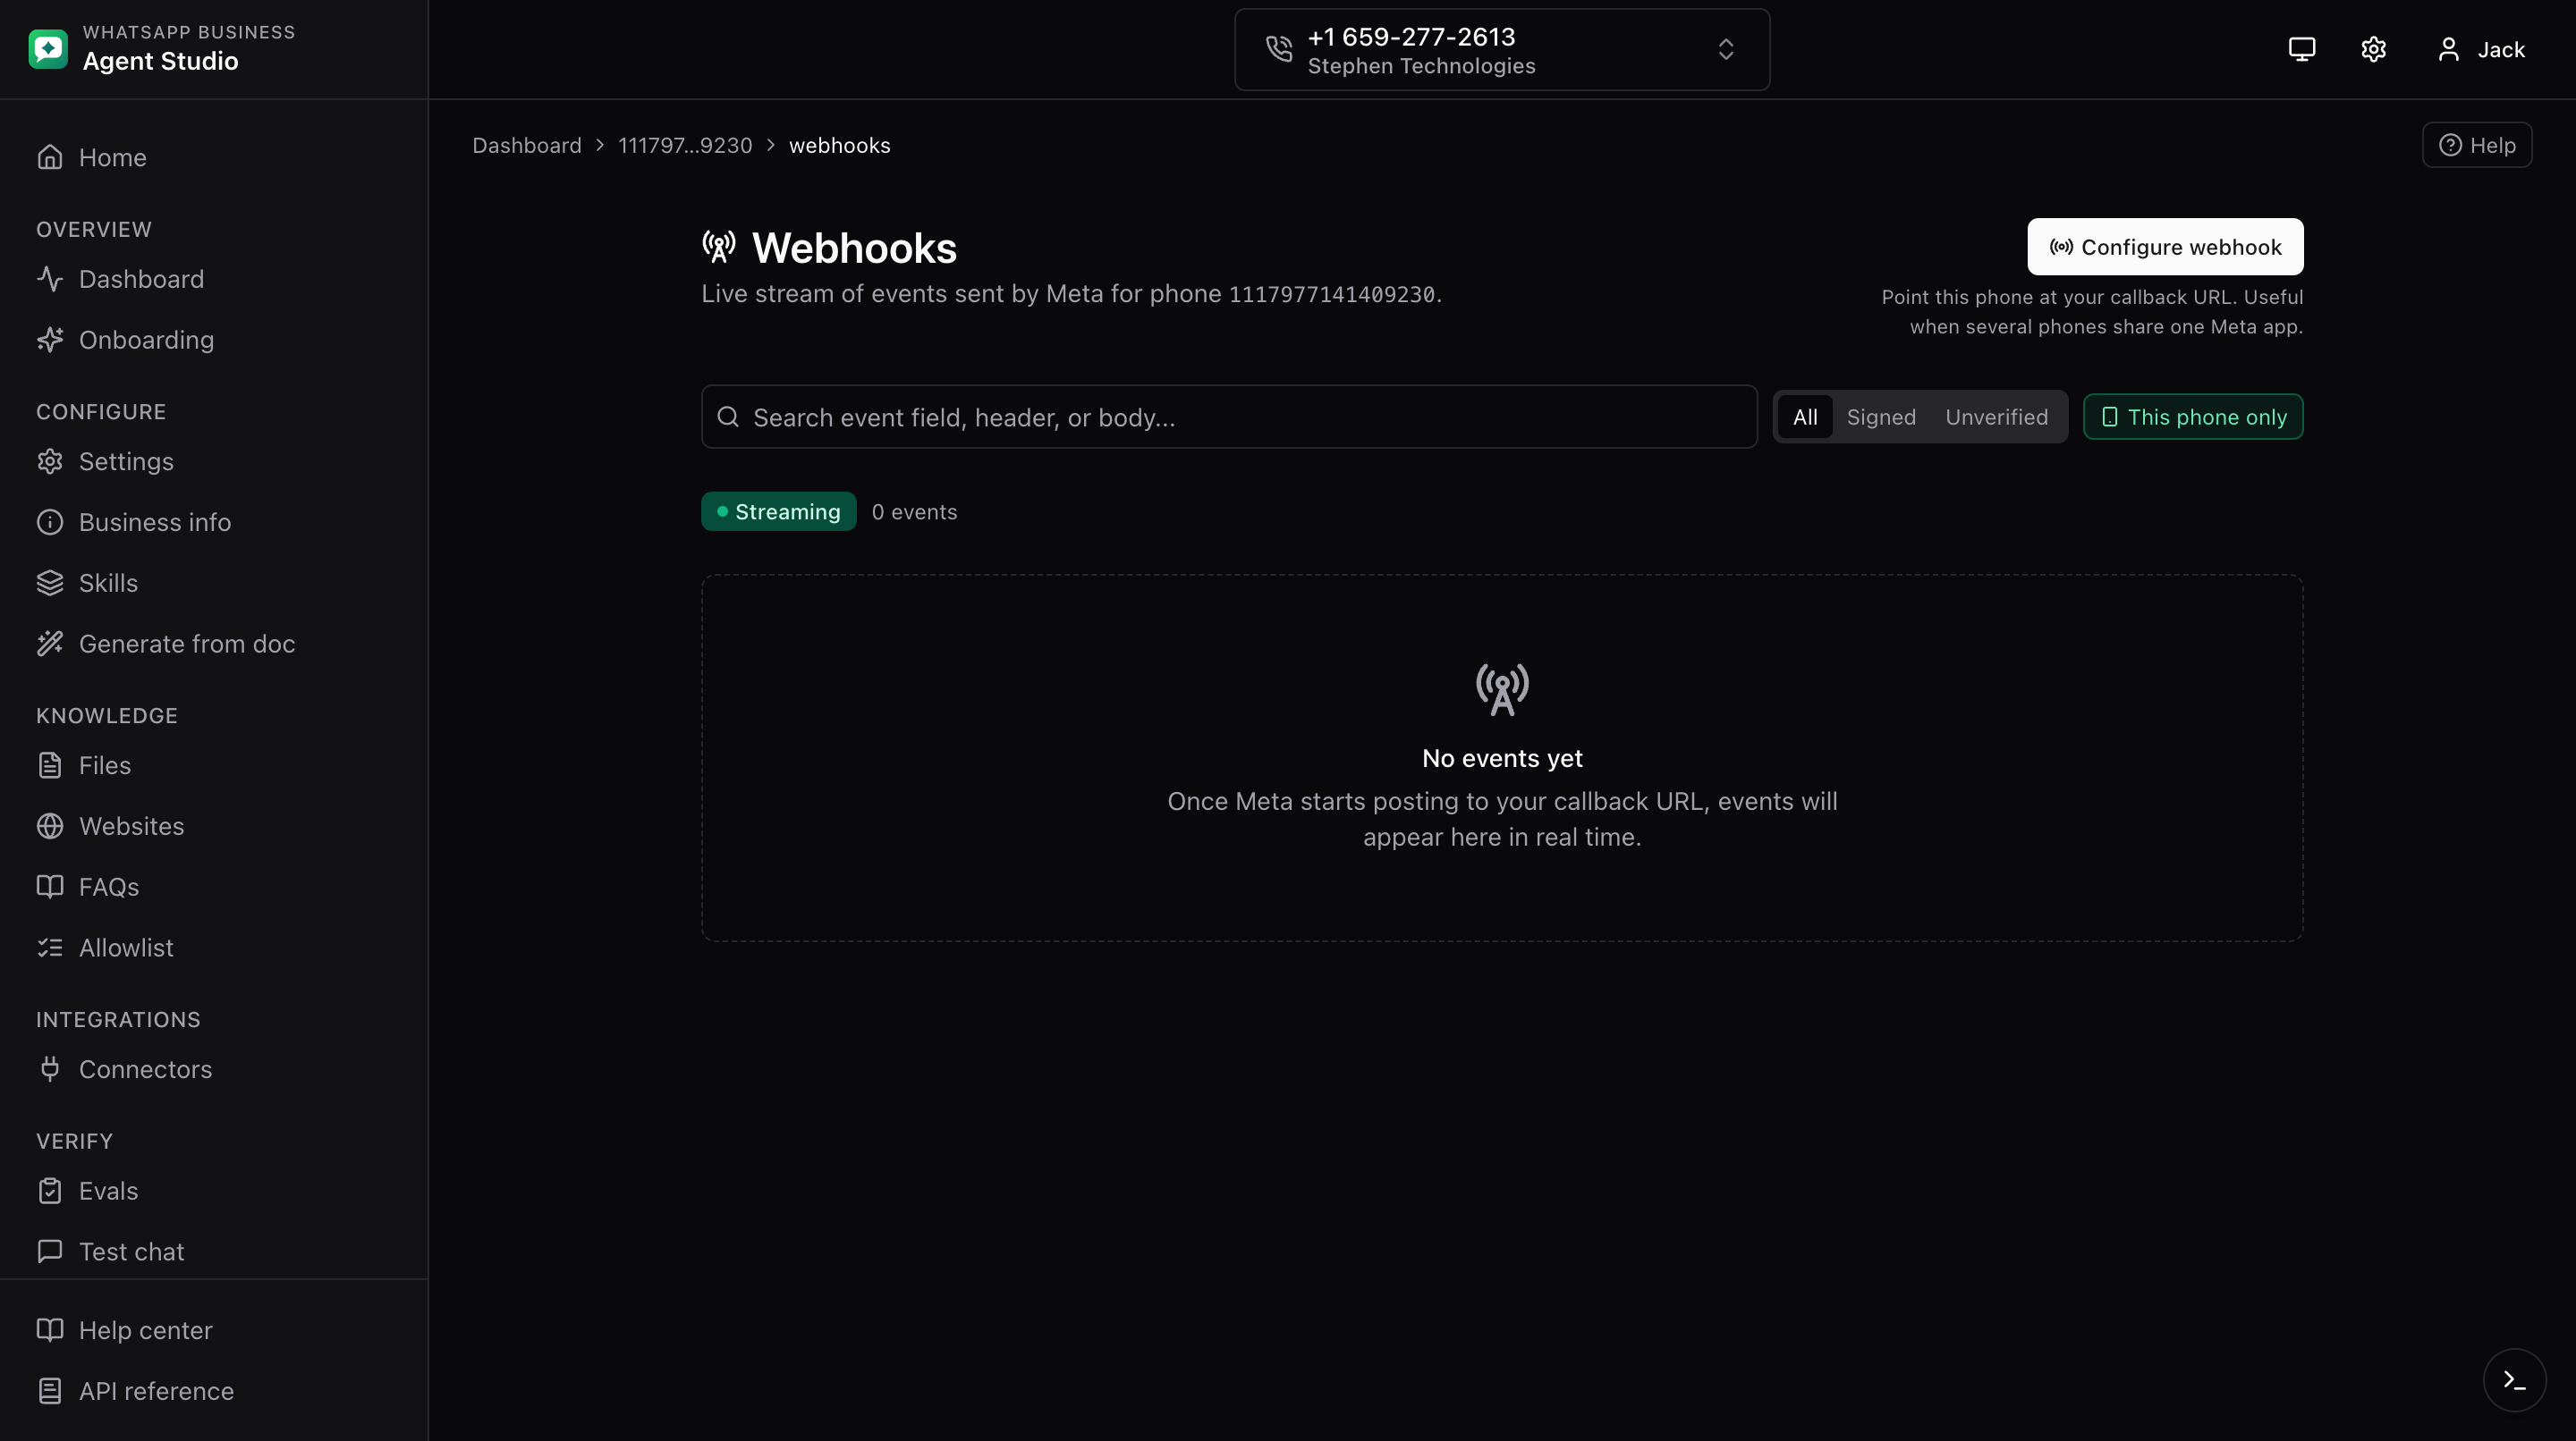Click the FAQs book icon

pyautogui.click(x=50, y=887)
